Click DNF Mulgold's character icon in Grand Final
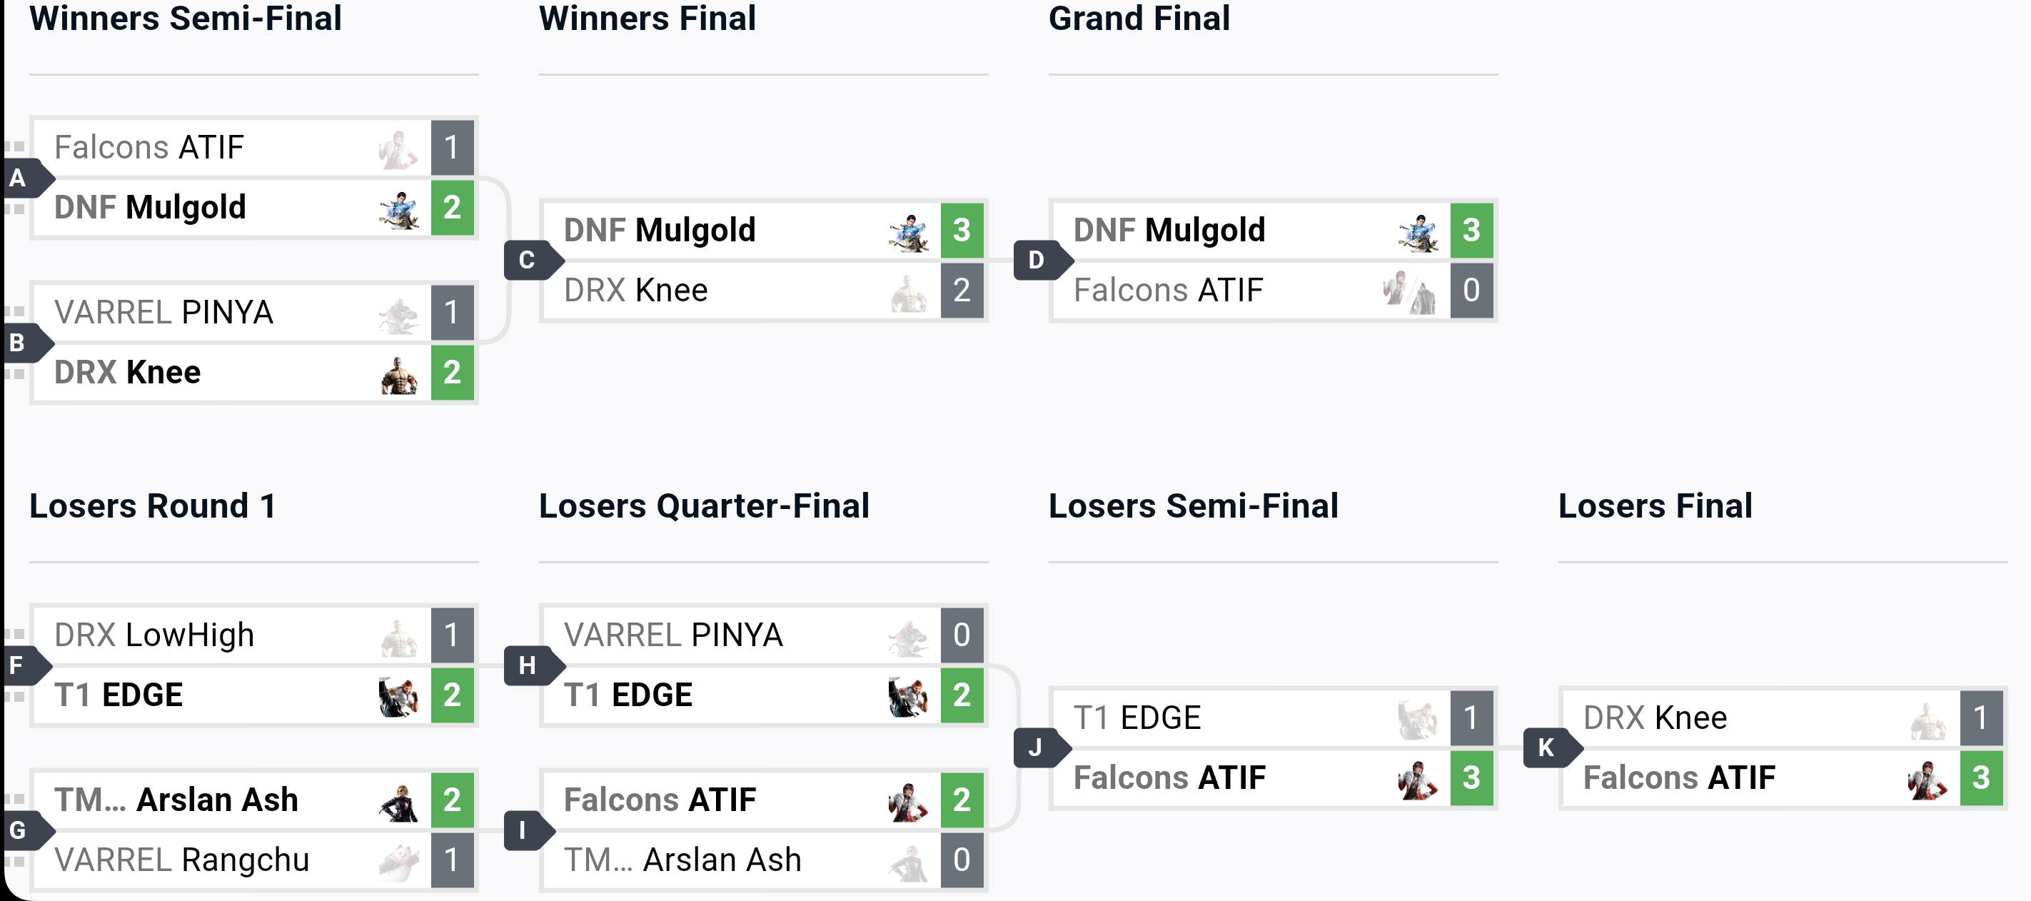Image resolution: width=2031 pixels, height=901 pixels. tap(1418, 231)
